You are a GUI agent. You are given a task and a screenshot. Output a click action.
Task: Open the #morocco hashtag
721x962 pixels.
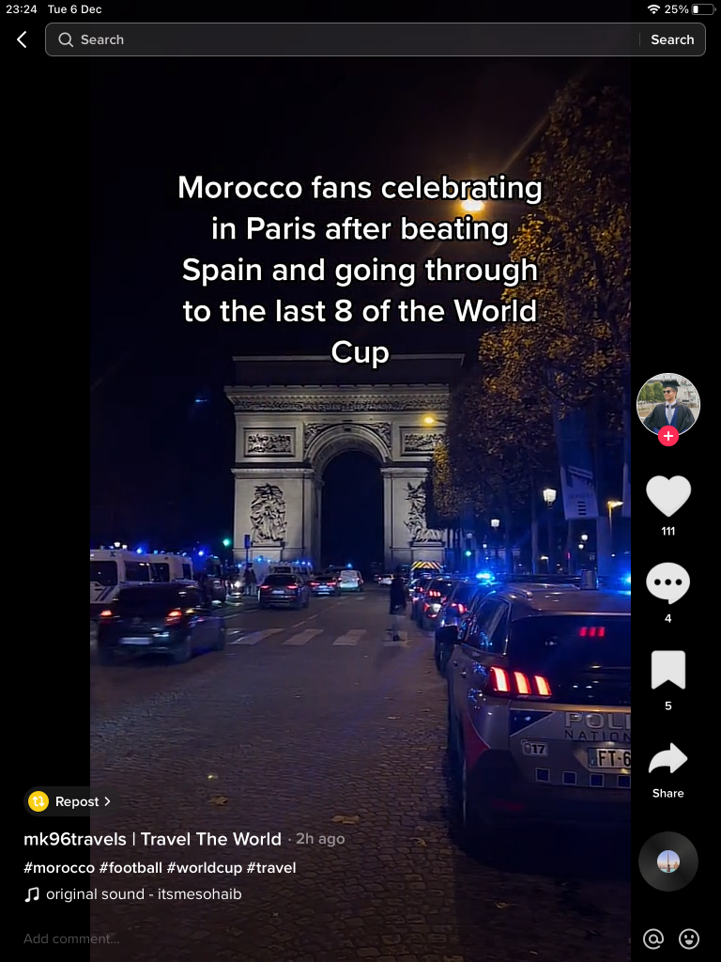coord(59,867)
